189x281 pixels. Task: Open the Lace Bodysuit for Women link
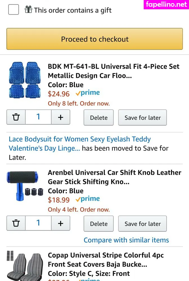click(x=80, y=144)
